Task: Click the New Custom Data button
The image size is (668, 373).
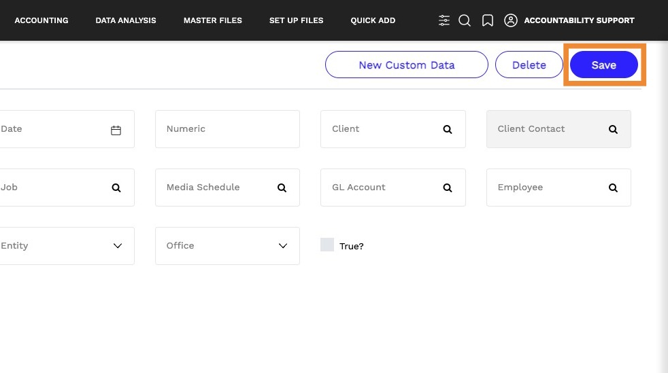Action: [406, 65]
